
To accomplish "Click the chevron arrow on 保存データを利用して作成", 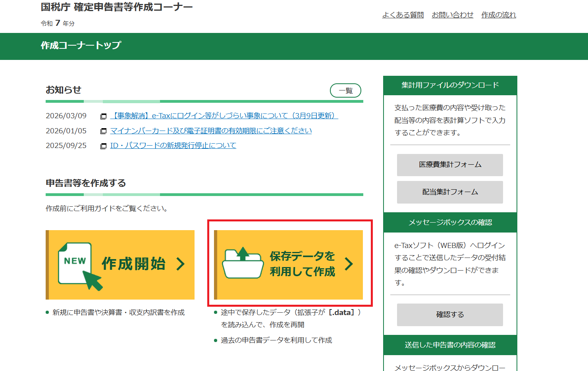I will 349,264.
